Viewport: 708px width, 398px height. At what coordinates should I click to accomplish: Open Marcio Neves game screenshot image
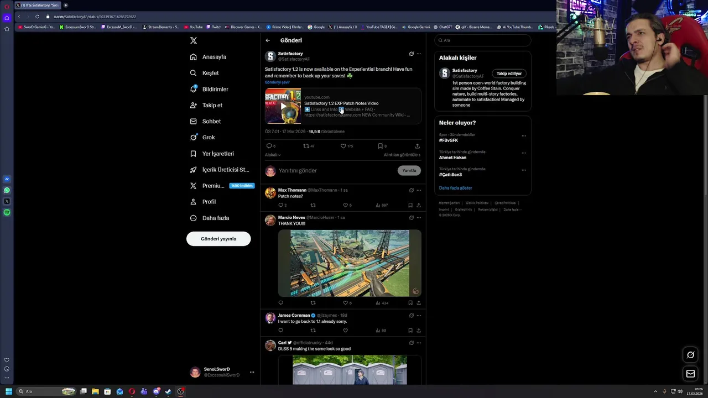[350, 263]
